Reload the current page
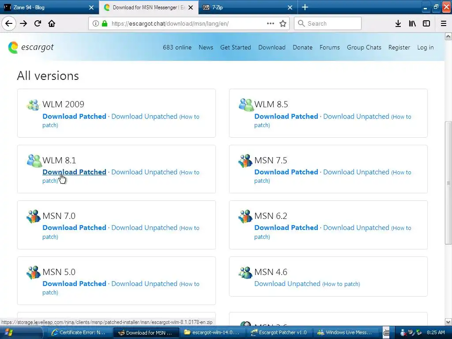This screenshot has height=339, width=452. pos(38,24)
